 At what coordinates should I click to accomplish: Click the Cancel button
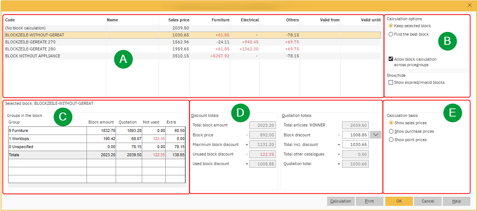point(428,201)
